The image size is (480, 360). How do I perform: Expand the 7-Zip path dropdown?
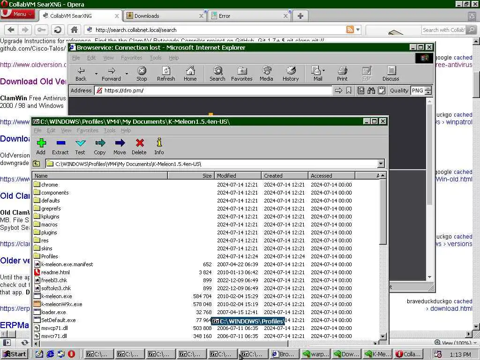point(381,164)
